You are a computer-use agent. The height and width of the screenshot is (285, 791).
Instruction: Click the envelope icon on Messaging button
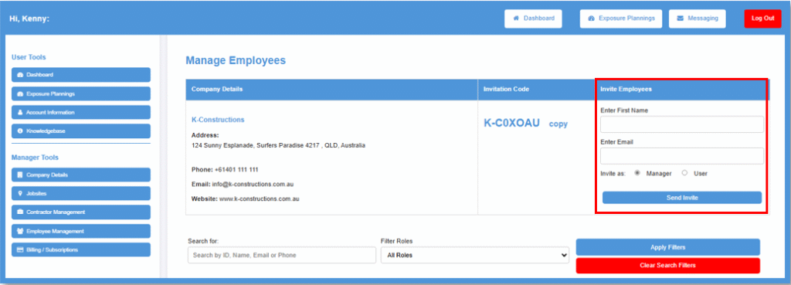point(680,19)
